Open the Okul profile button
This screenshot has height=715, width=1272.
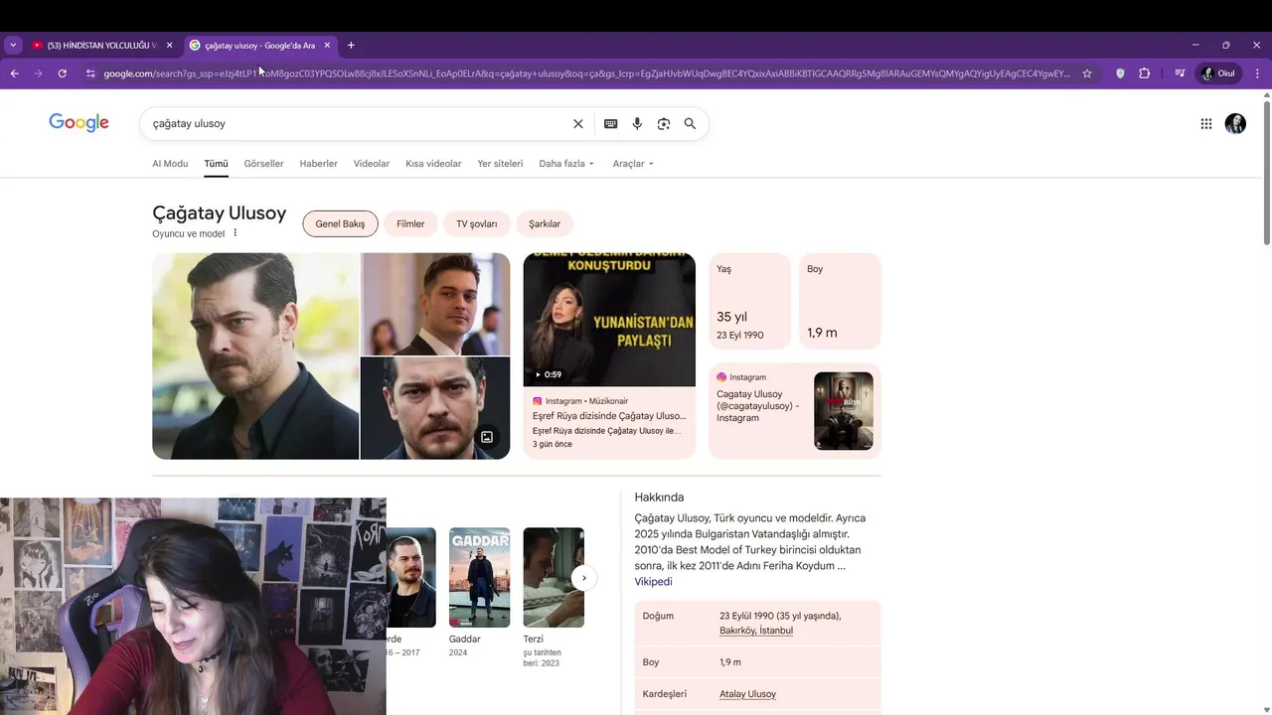pyautogui.click(x=1219, y=73)
